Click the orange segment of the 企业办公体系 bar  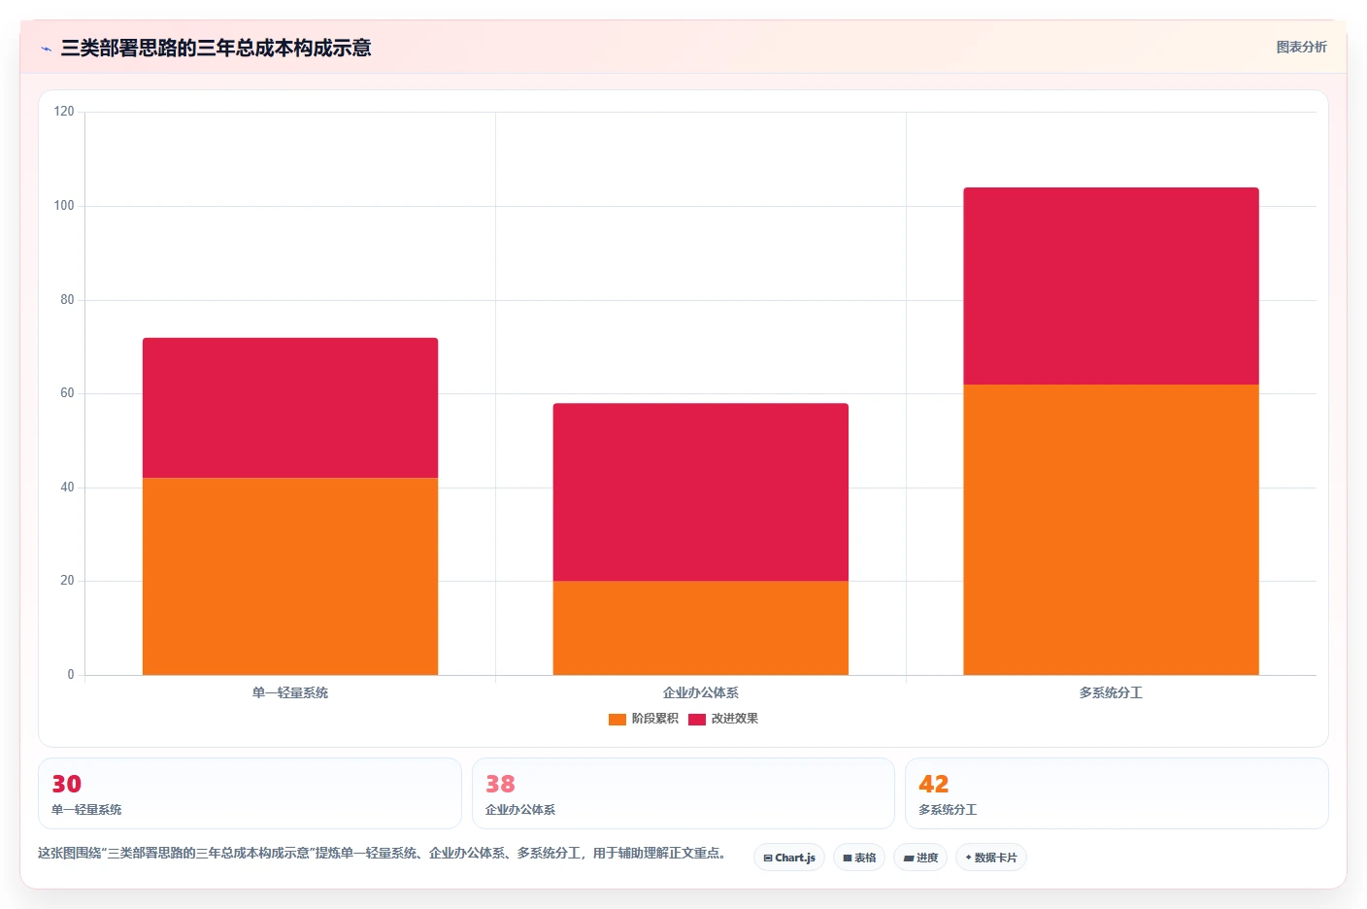click(701, 628)
